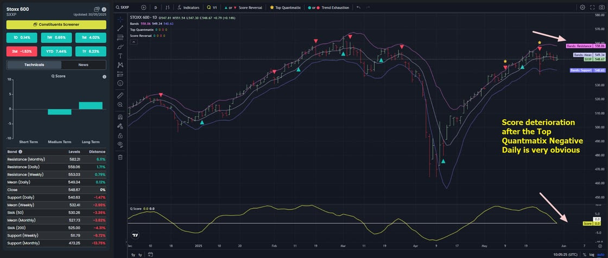The width and height of the screenshot is (608, 258).
Task: Click the time axis settings target icon
Action: [600, 246]
